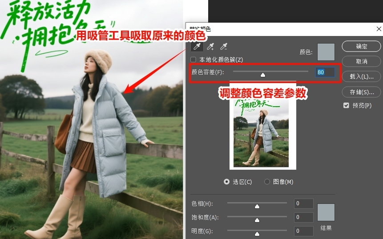The image size is (383, 239).
Task: Close the replace color dialog
Action: click(x=379, y=29)
